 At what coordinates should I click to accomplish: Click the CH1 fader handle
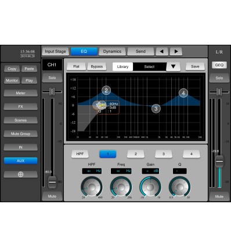tap(52, 182)
